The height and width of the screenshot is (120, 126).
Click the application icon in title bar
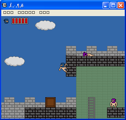click(4, 5)
